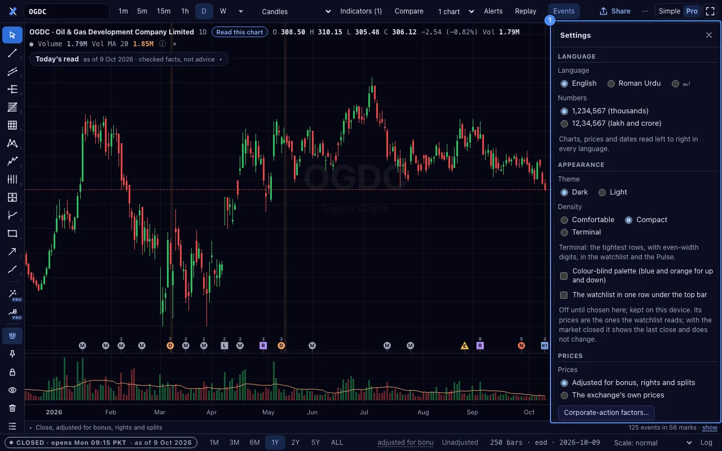722x451 pixels.
Task: Click the yellow E earnings event marker
Action: [465, 346]
